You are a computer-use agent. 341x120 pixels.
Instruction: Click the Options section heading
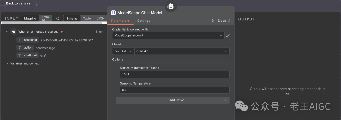(117, 59)
